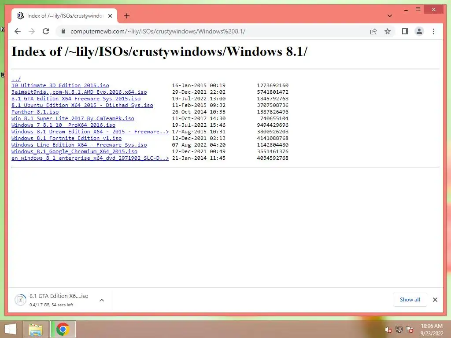451x338 pixels.
Task: Close the Index of /~lily tab
Action: click(110, 16)
